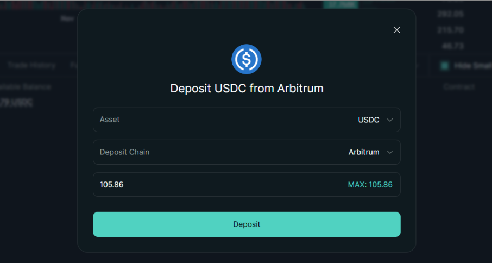This screenshot has height=263, width=492.
Task: Switch to the Trade History tab
Action: (31, 65)
